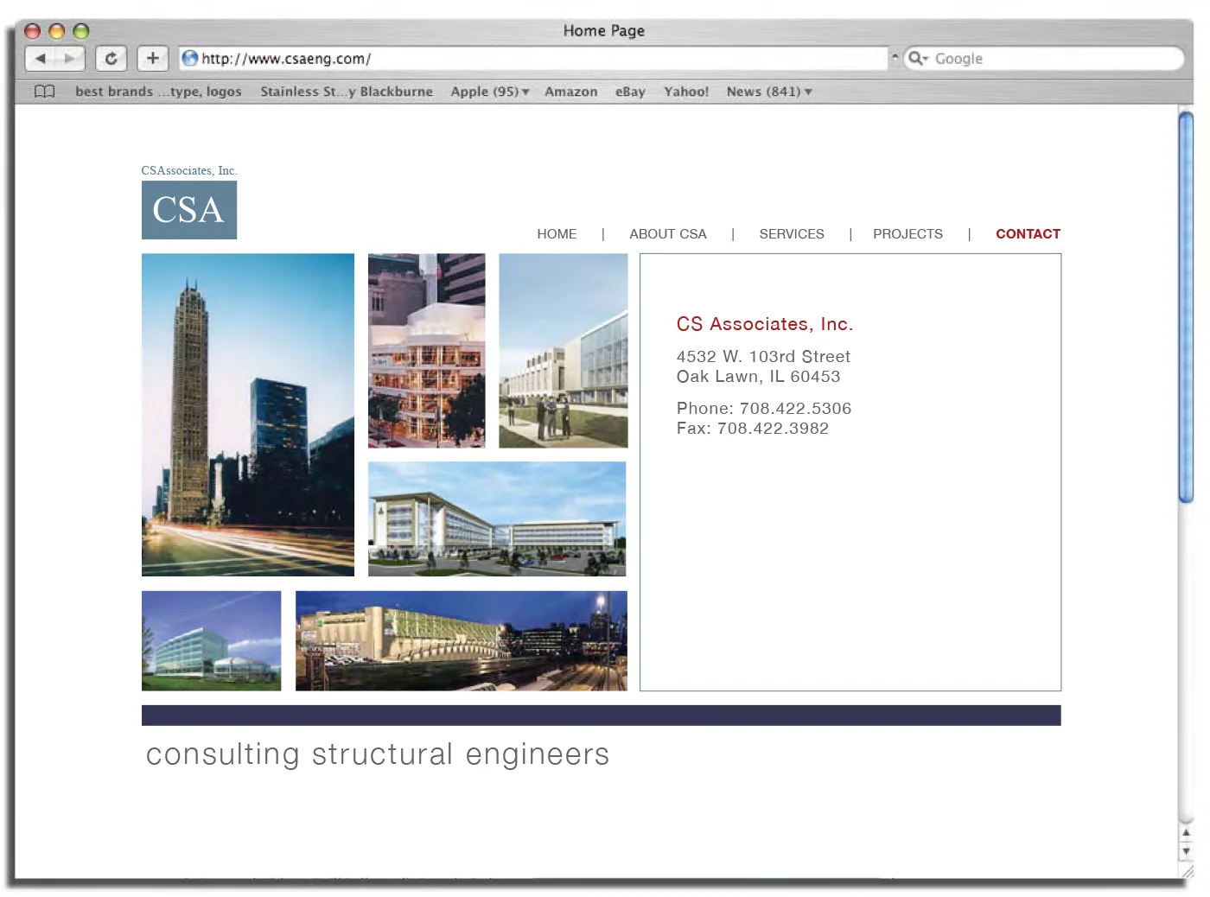Viewport: 1210px width, 897px height.
Task: Focus the Google search field
Action: [x=1043, y=59]
